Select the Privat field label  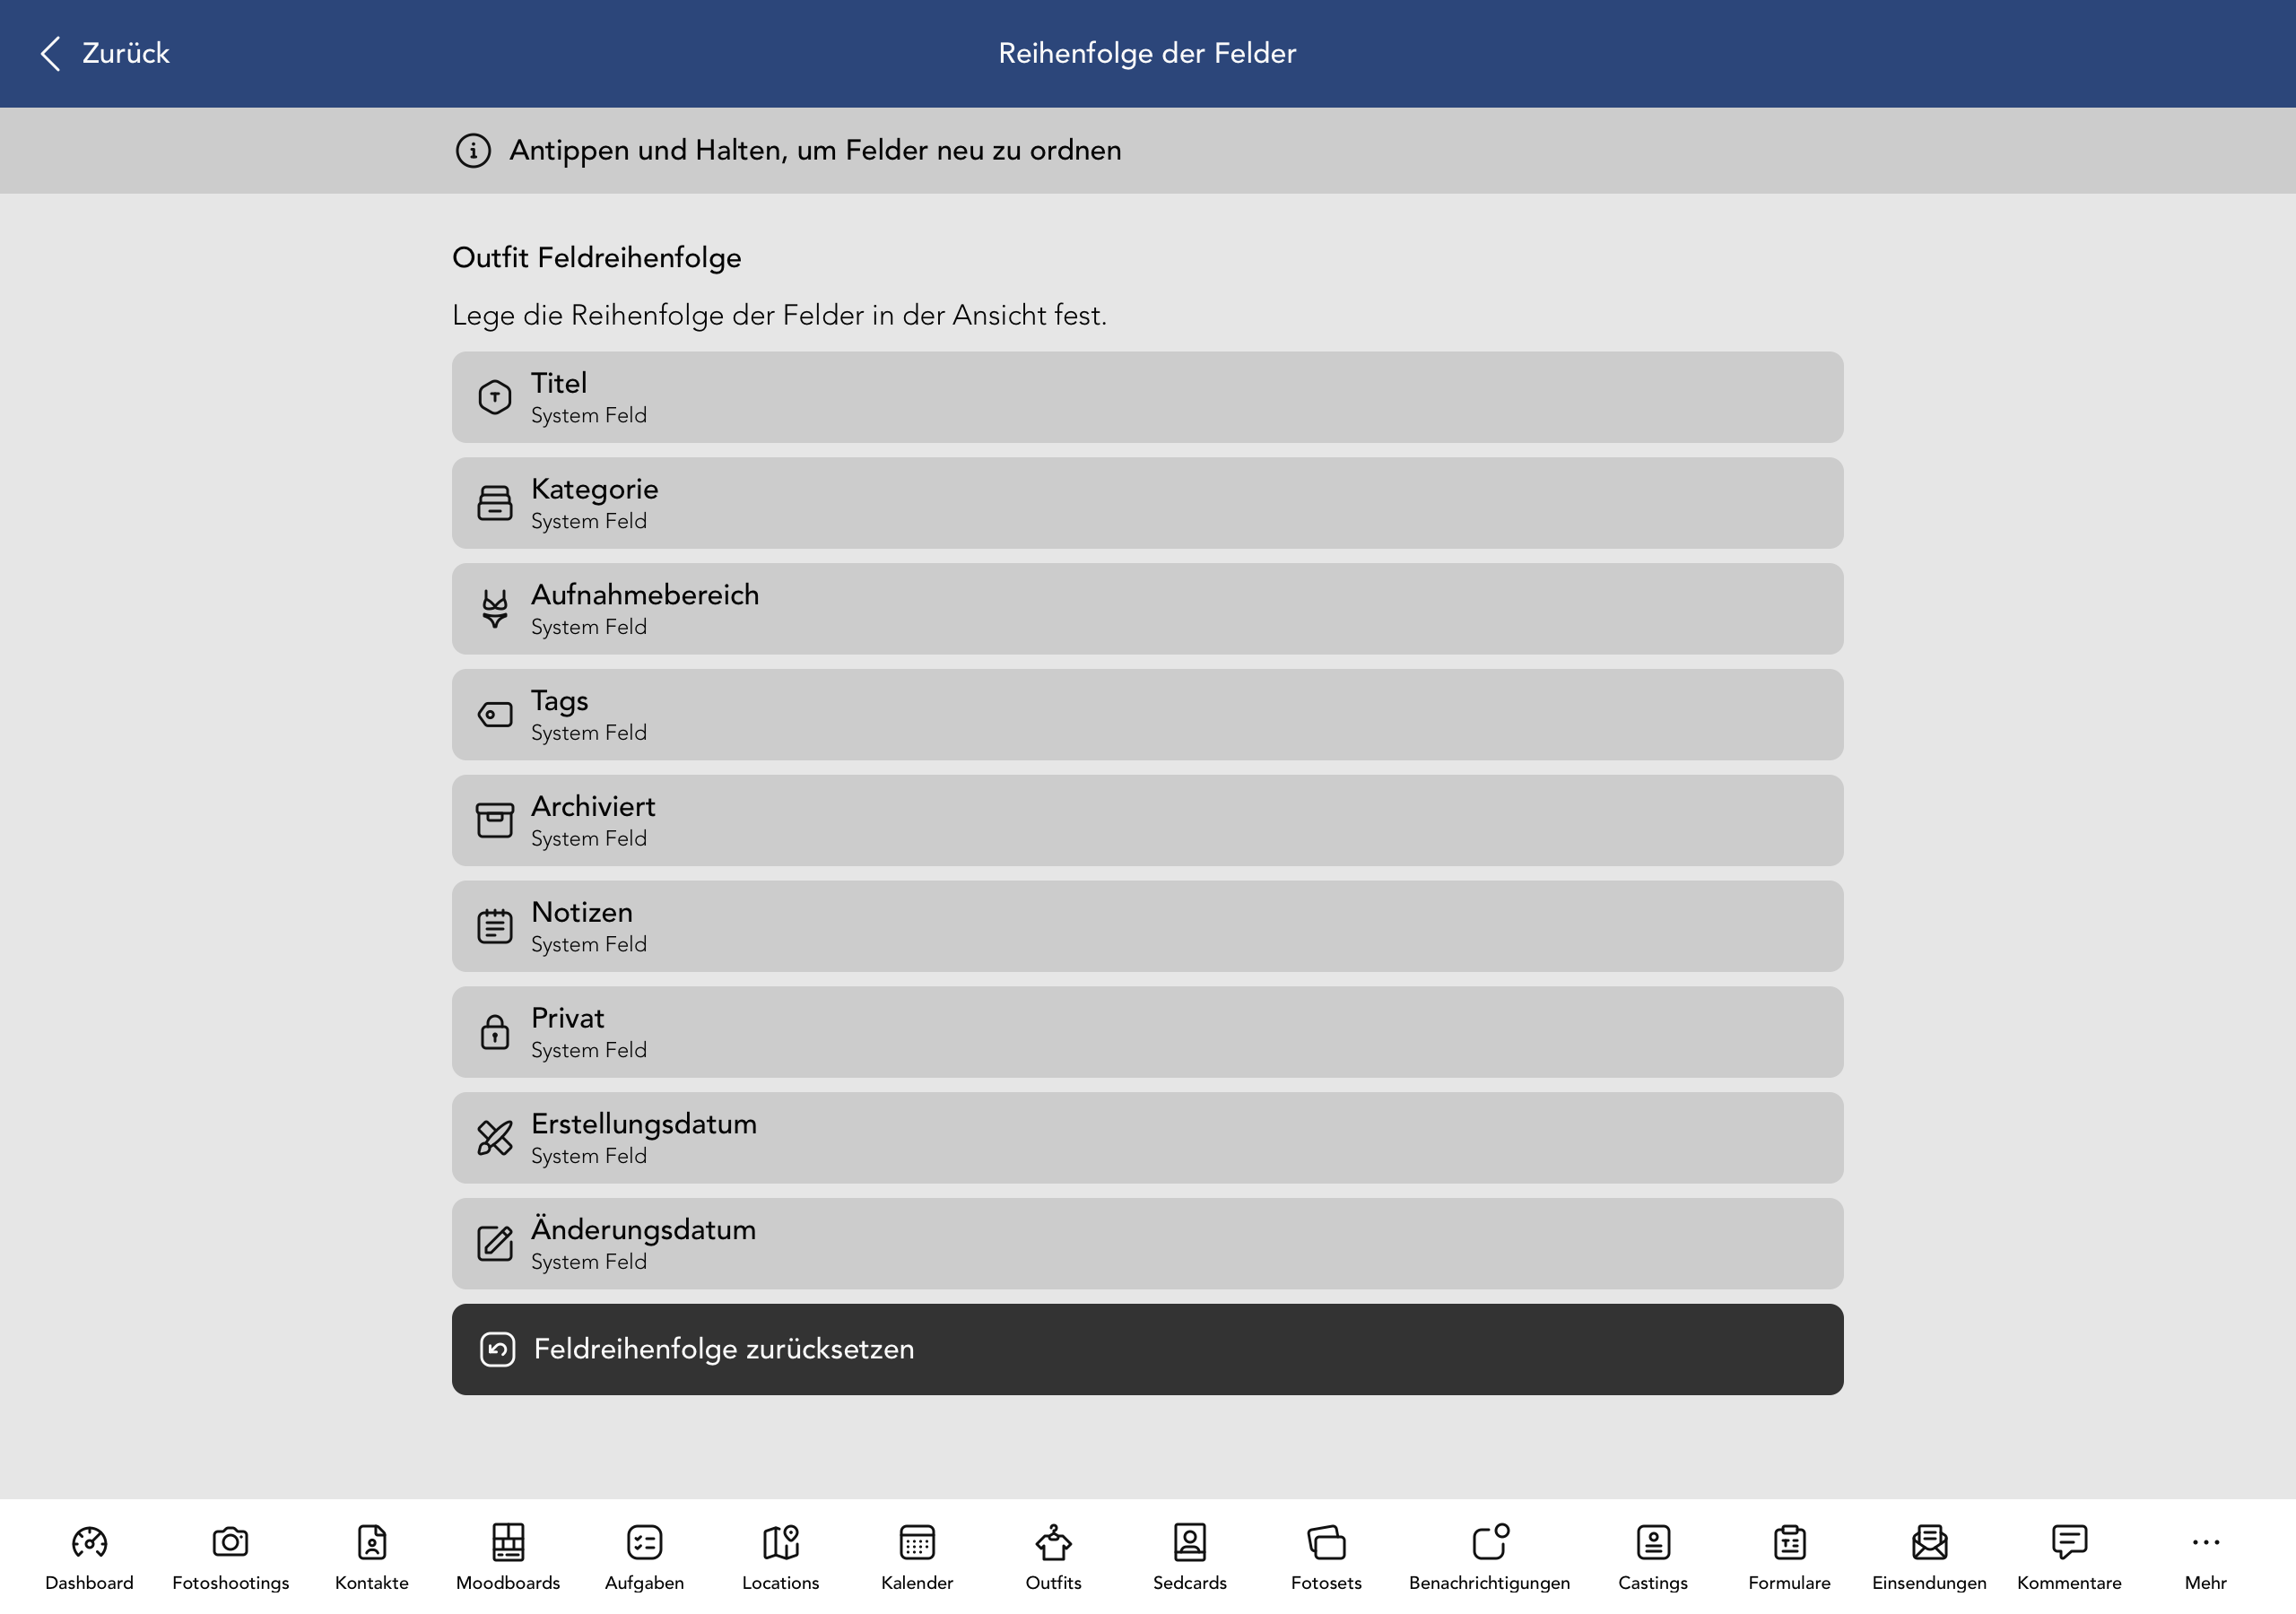tap(568, 1019)
